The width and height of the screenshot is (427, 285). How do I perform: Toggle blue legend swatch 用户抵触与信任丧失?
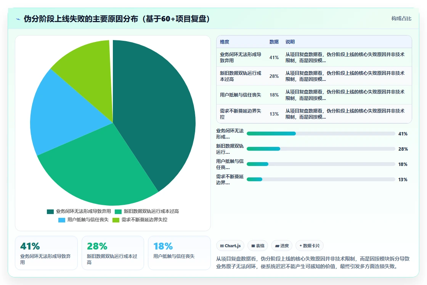click(x=62, y=220)
